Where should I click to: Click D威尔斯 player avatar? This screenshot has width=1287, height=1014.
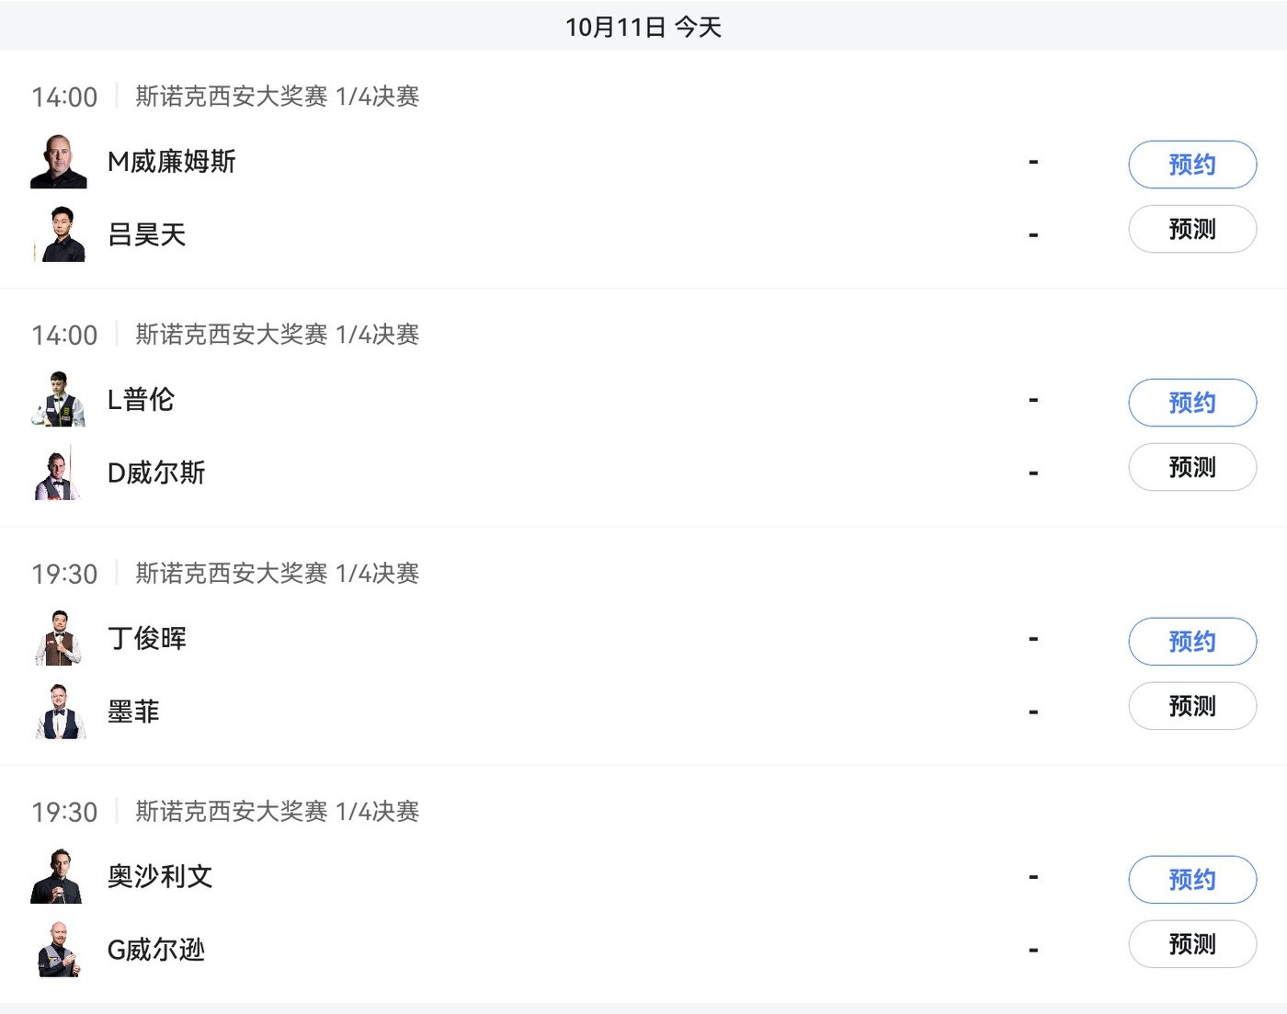[x=59, y=473]
